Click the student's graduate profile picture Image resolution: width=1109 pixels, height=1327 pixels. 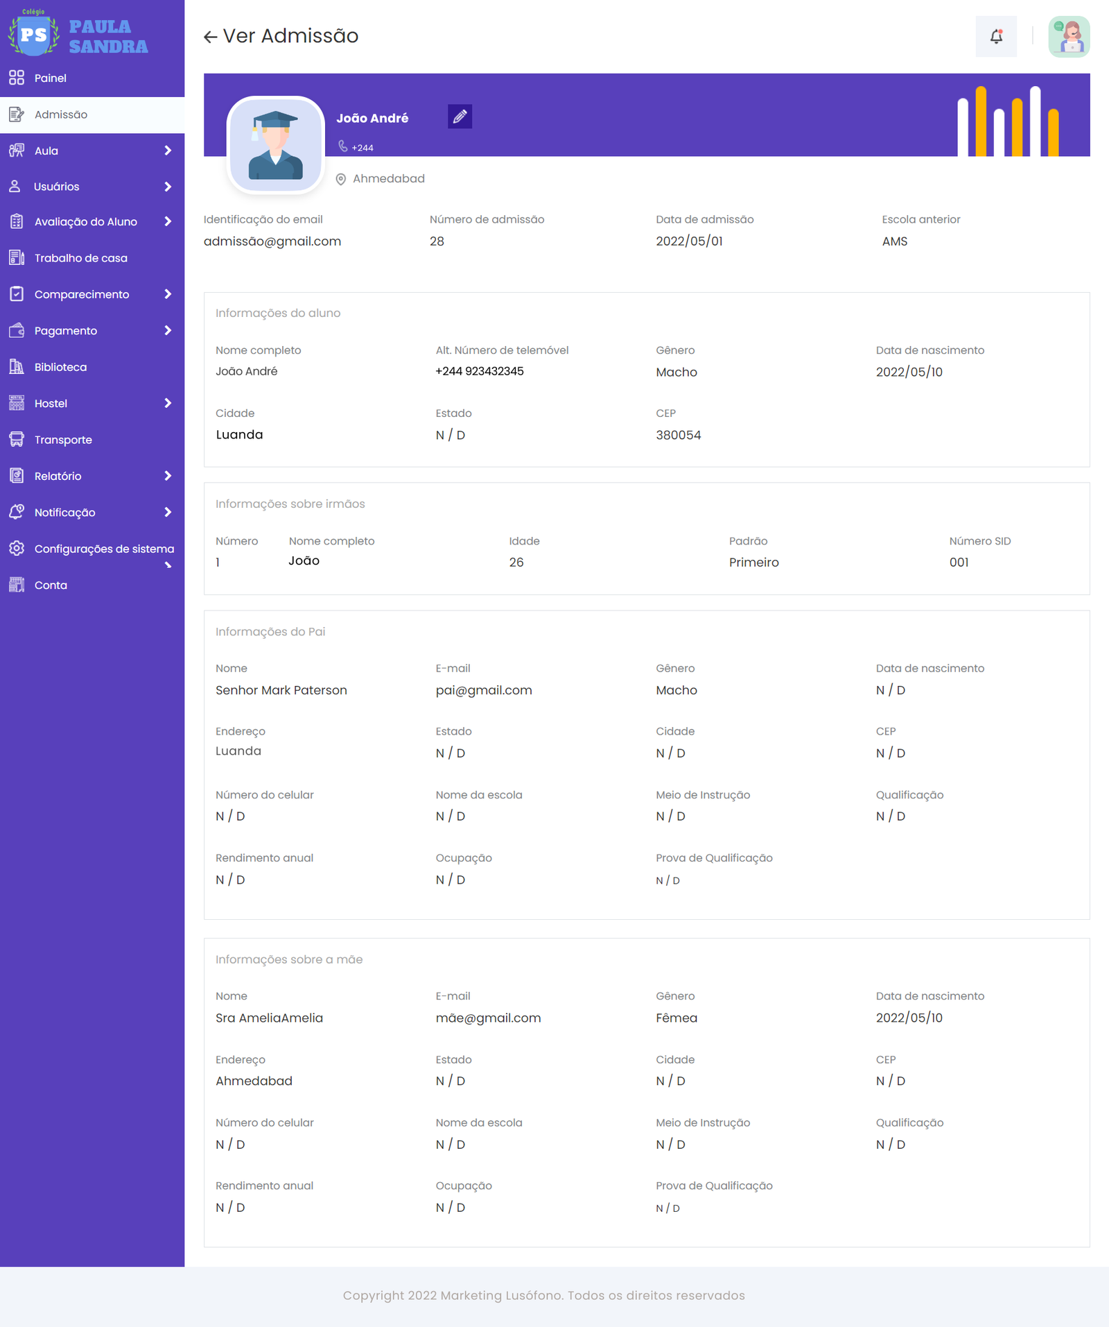(276, 145)
